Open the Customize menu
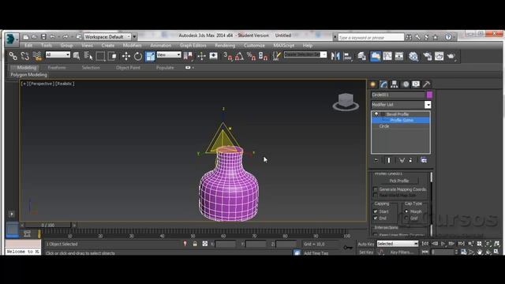The height and width of the screenshot is (284, 505). 254,46
